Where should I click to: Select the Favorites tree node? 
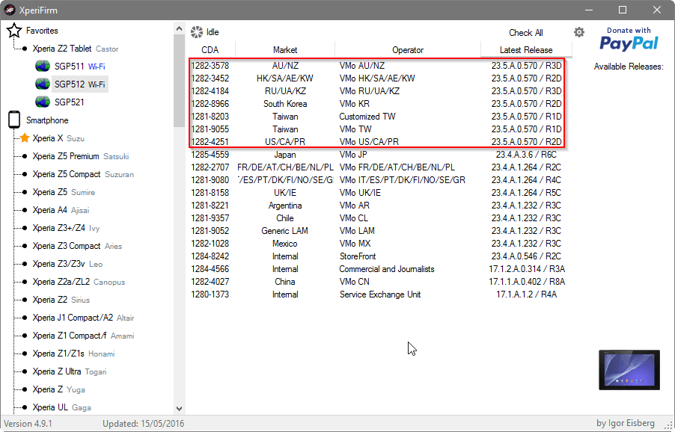tap(42, 31)
